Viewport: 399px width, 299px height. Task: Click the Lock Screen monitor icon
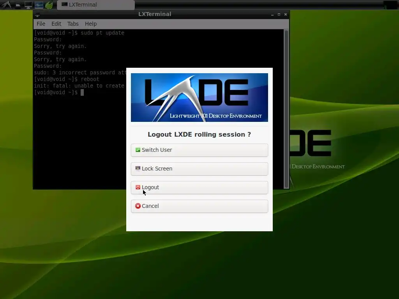point(138,169)
